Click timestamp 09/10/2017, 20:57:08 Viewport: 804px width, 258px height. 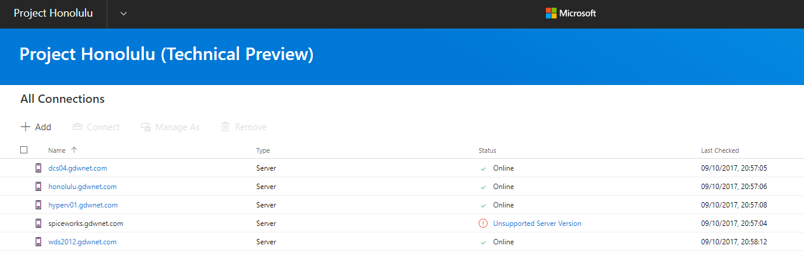pos(734,205)
